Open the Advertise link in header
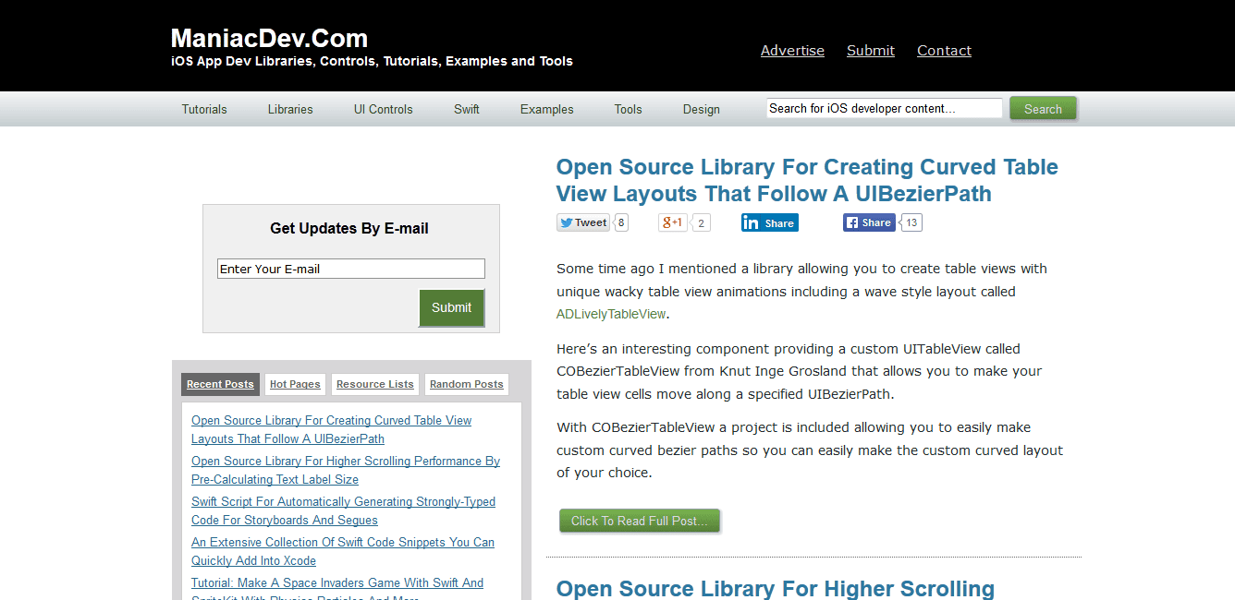 792,51
